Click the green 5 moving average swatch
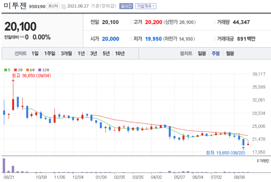This screenshot has width=271, height=182. click(6, 70)
